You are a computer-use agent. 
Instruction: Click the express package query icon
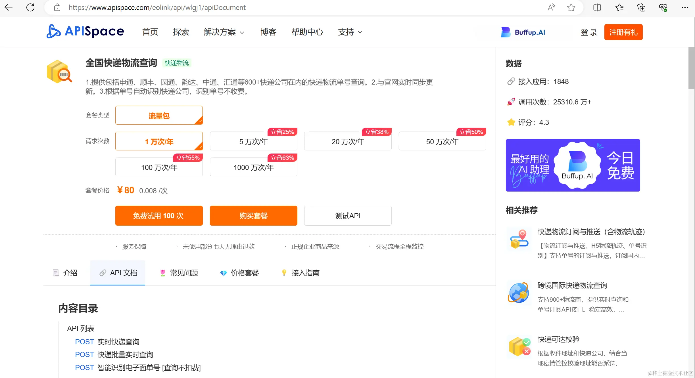59,72
